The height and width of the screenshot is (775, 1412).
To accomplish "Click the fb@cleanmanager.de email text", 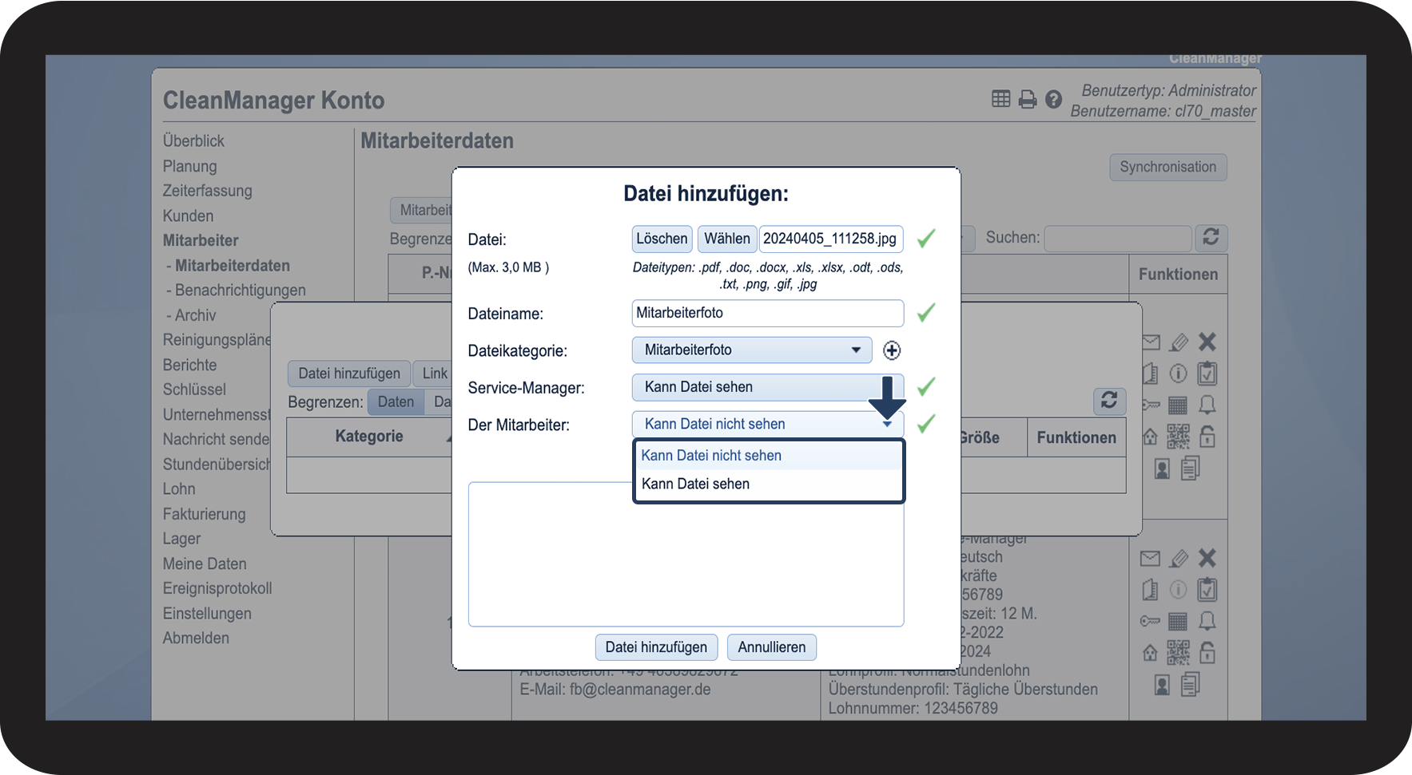I will click(x=640, y=690).
